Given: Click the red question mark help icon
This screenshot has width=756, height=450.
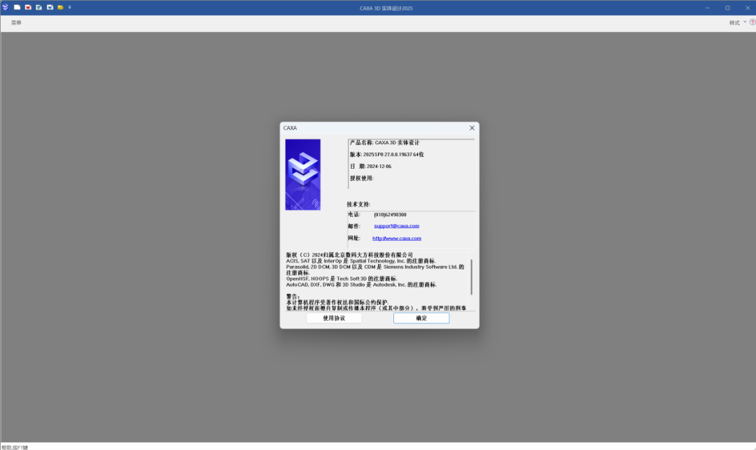Looking at the screenshot, I should tap(752, 22).
